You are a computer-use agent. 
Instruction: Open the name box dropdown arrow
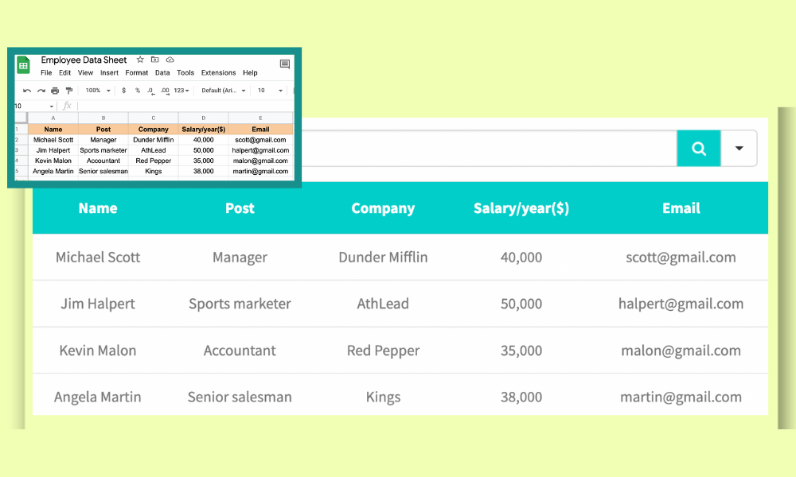[x=51, y=107]
